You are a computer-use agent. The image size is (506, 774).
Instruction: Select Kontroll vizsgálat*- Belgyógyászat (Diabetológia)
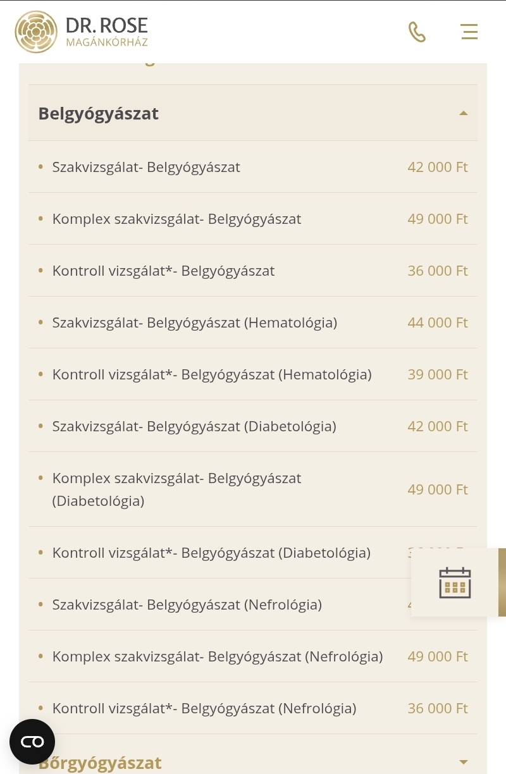coord(253,553)
